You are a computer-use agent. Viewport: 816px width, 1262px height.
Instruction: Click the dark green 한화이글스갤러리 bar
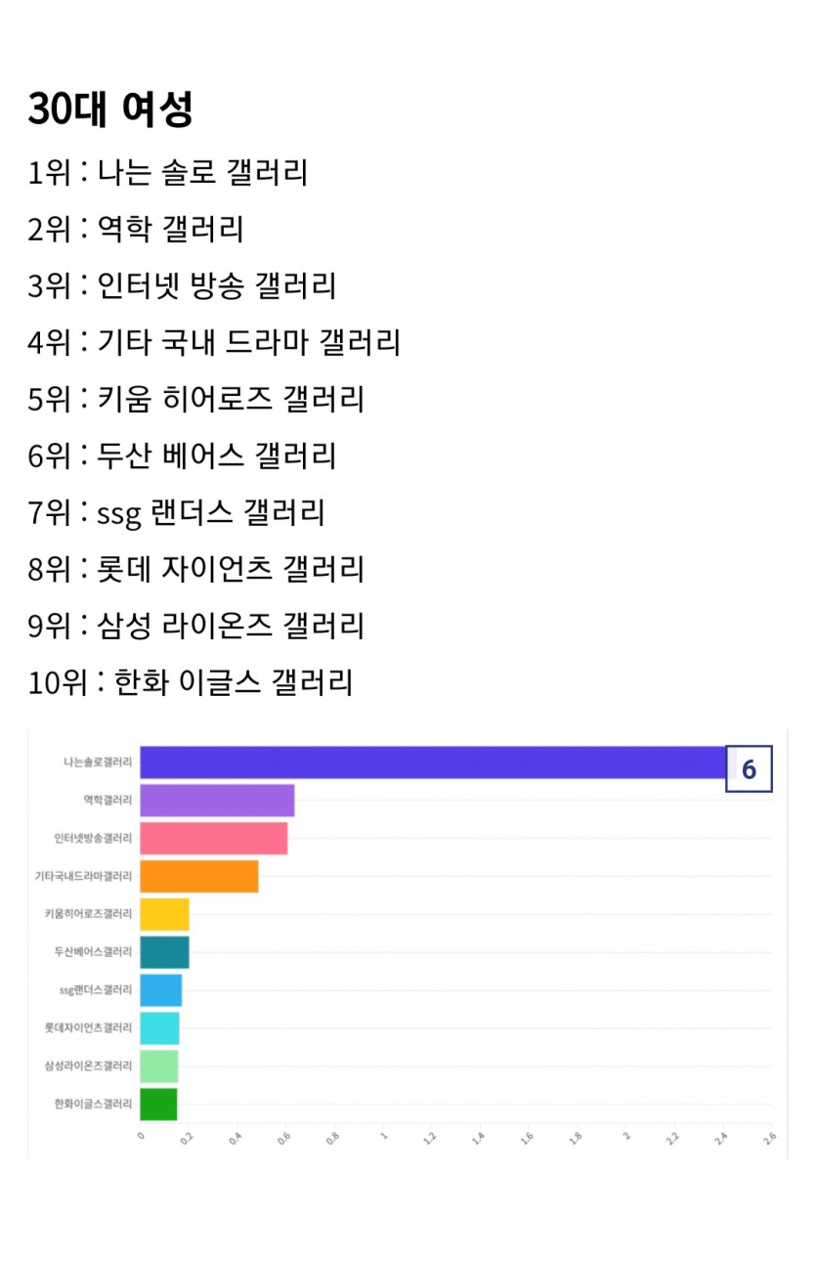point(158,1105)
